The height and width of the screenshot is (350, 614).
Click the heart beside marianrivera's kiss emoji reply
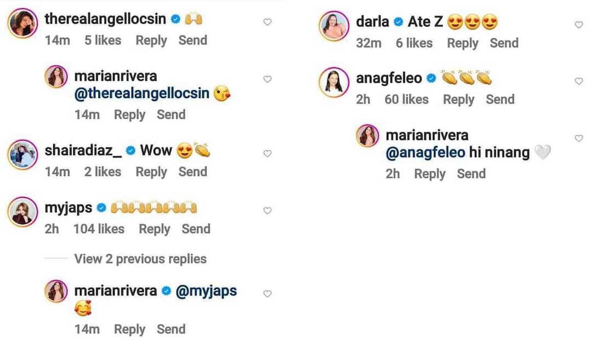pos(268,79)
